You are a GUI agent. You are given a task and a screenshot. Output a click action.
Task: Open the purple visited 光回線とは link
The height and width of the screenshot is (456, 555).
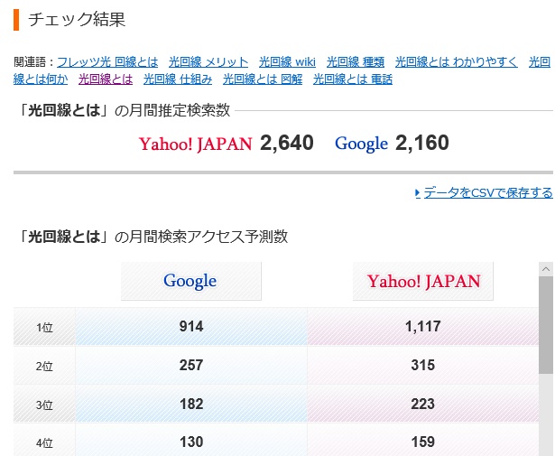tap(106, 79)
